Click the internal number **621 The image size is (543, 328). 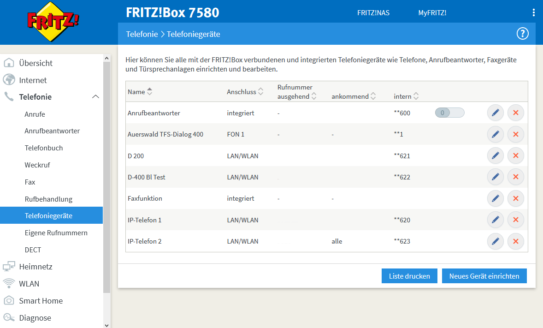tap(401, 156)
